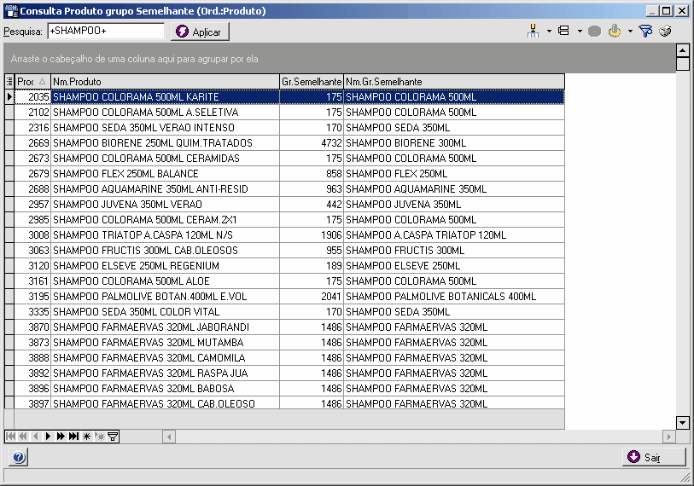Click horizontal scrollbar right arrow

pos(668,437)
